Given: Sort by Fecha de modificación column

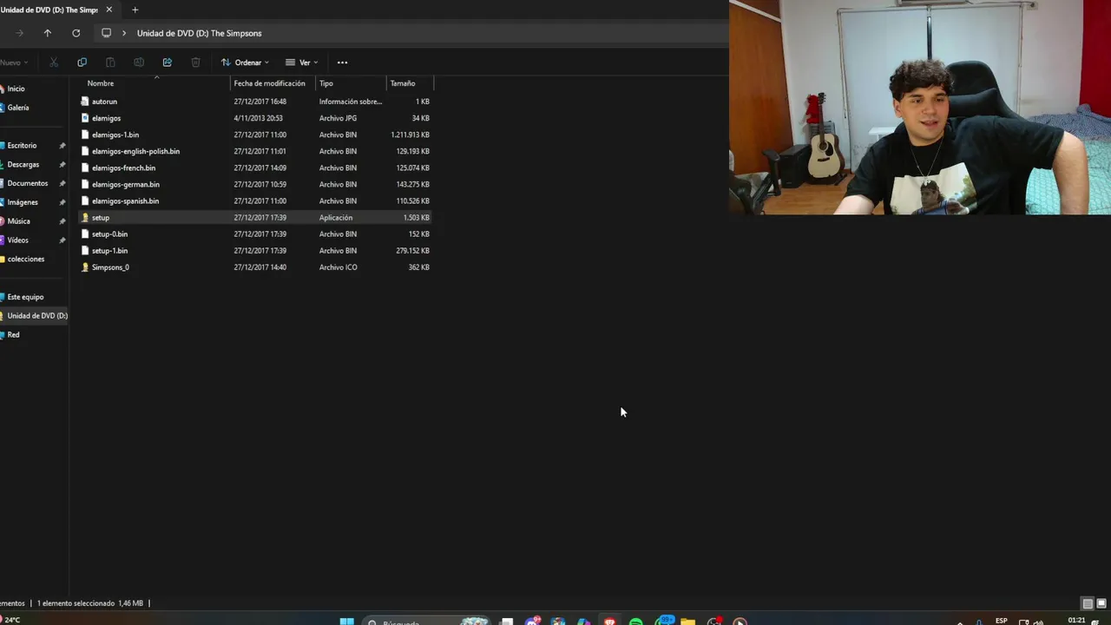Looking at the screenshot, I should pyautogui.click(x=269, y=83).
